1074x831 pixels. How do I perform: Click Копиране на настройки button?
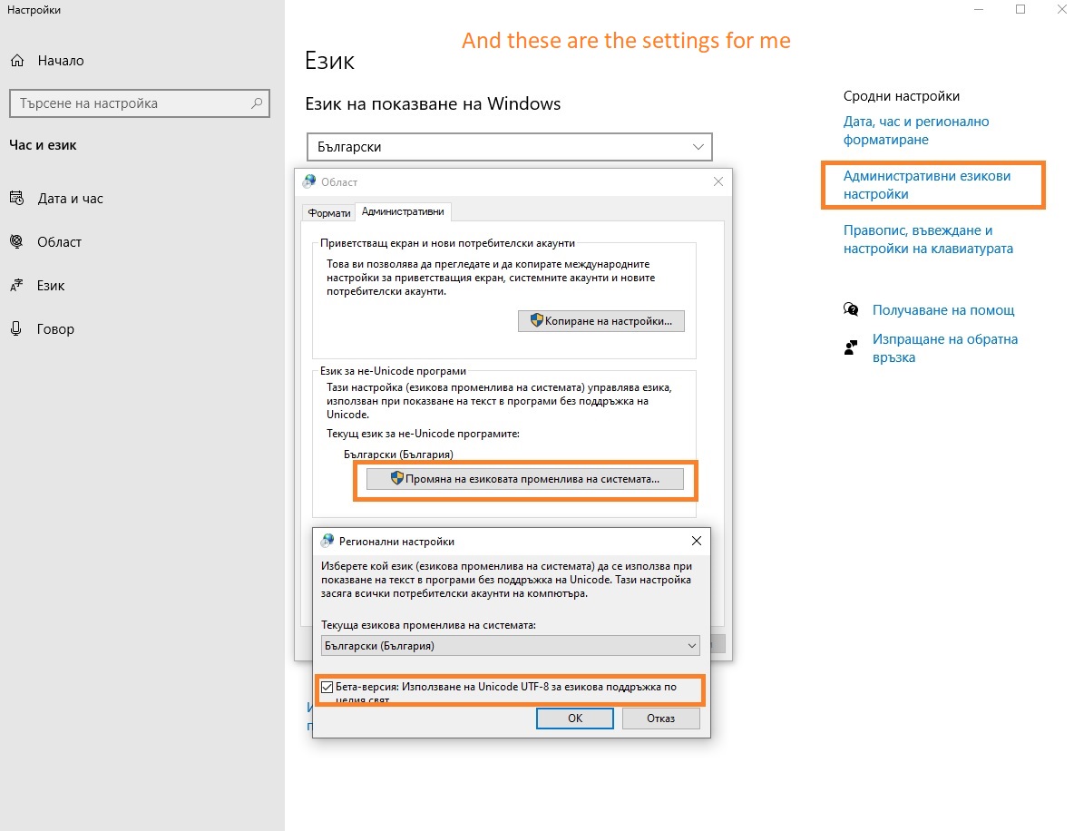point(601,320)
